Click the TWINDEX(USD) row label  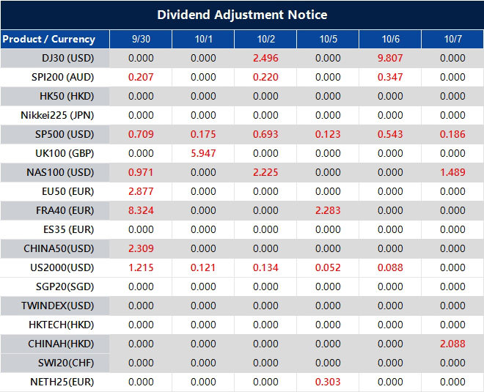(57, 306)
